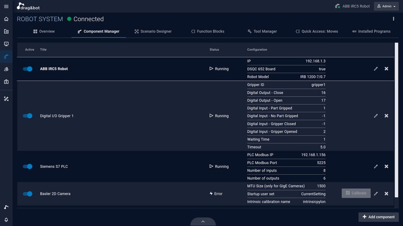Toggle ABB IRC5 Robot active switch
Image resolution: width=403 pixels, height=226 pixels.
(28, 69)
